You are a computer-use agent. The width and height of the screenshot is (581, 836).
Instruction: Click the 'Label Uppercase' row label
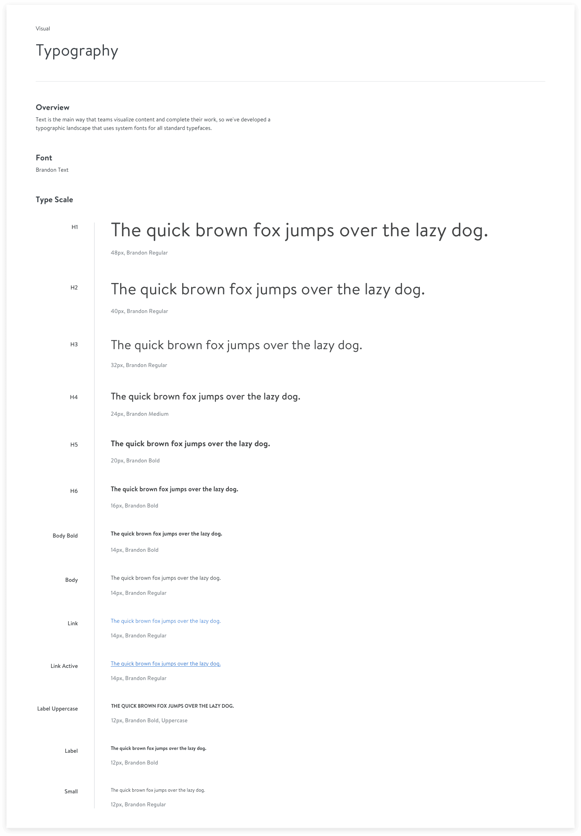(x=57, y=709)
